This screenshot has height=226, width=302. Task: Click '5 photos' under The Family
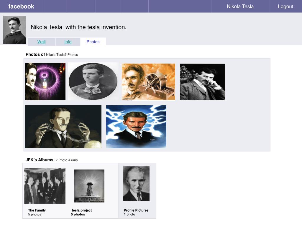pos(35,214)
